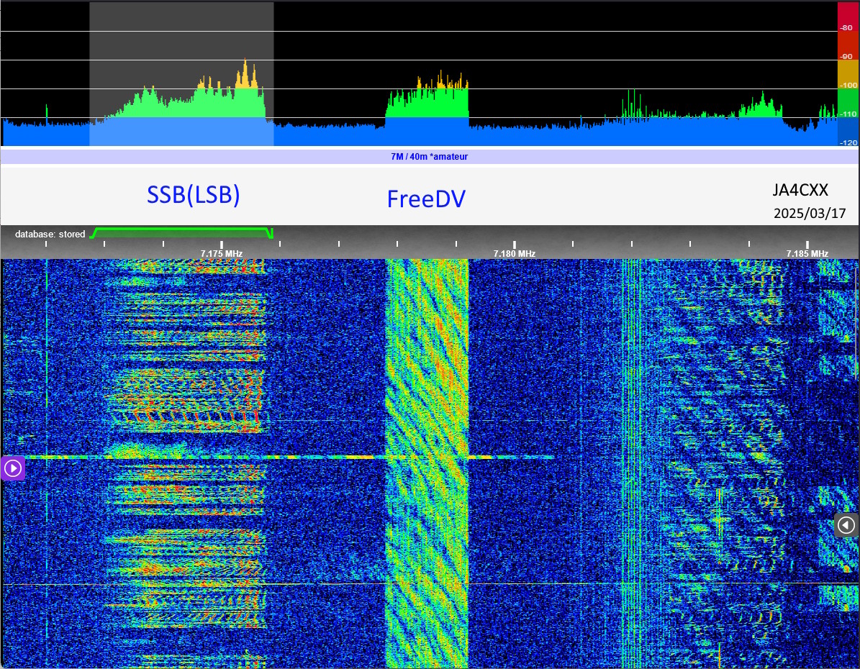Image resolution: width=860 pixels, height=669 pixels.
Task: Click the -90 dB scale label
Action: pos(847,57)
